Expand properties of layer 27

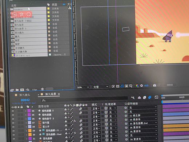[x=26, y=123]
